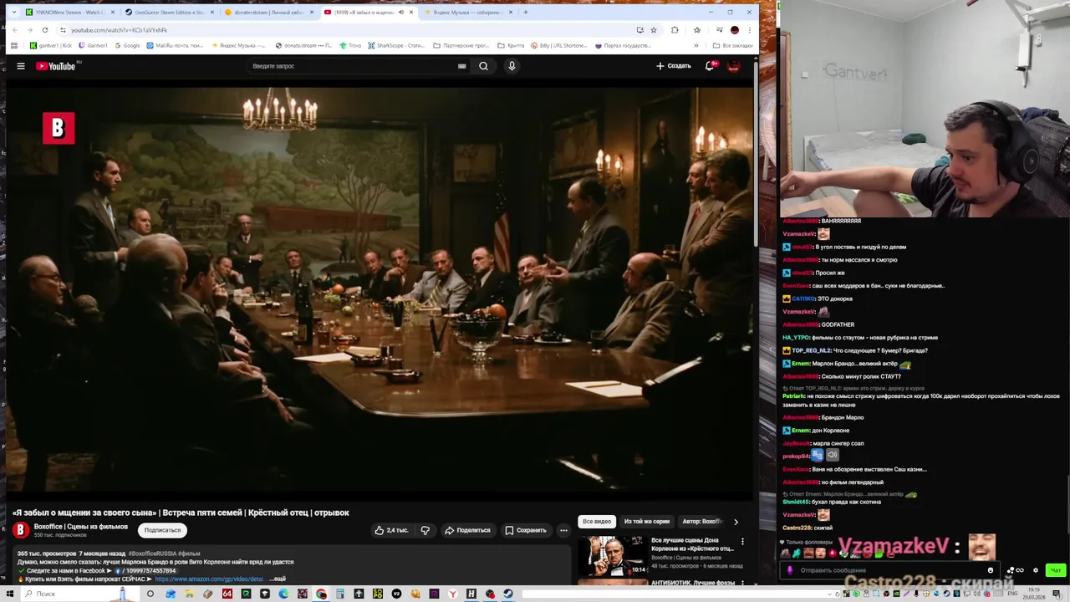Open the on-screen keyboard in search box
Screen dimensions: 1070x602
click(x=461, y=66)
